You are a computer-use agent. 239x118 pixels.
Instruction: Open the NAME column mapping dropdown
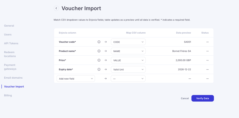[x=128, y=51]
